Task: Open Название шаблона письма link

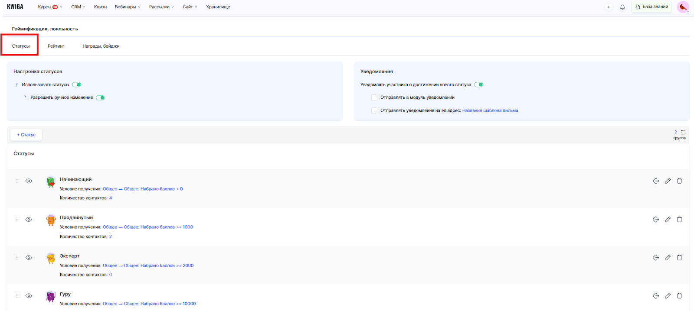Action: [x=490, y=110]
